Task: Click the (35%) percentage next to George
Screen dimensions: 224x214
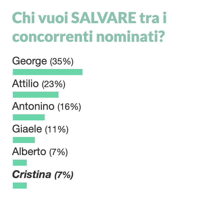Action: click(62, 62)
